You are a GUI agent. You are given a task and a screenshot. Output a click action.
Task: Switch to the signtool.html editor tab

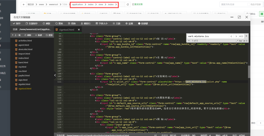click(x=67, y=30)
